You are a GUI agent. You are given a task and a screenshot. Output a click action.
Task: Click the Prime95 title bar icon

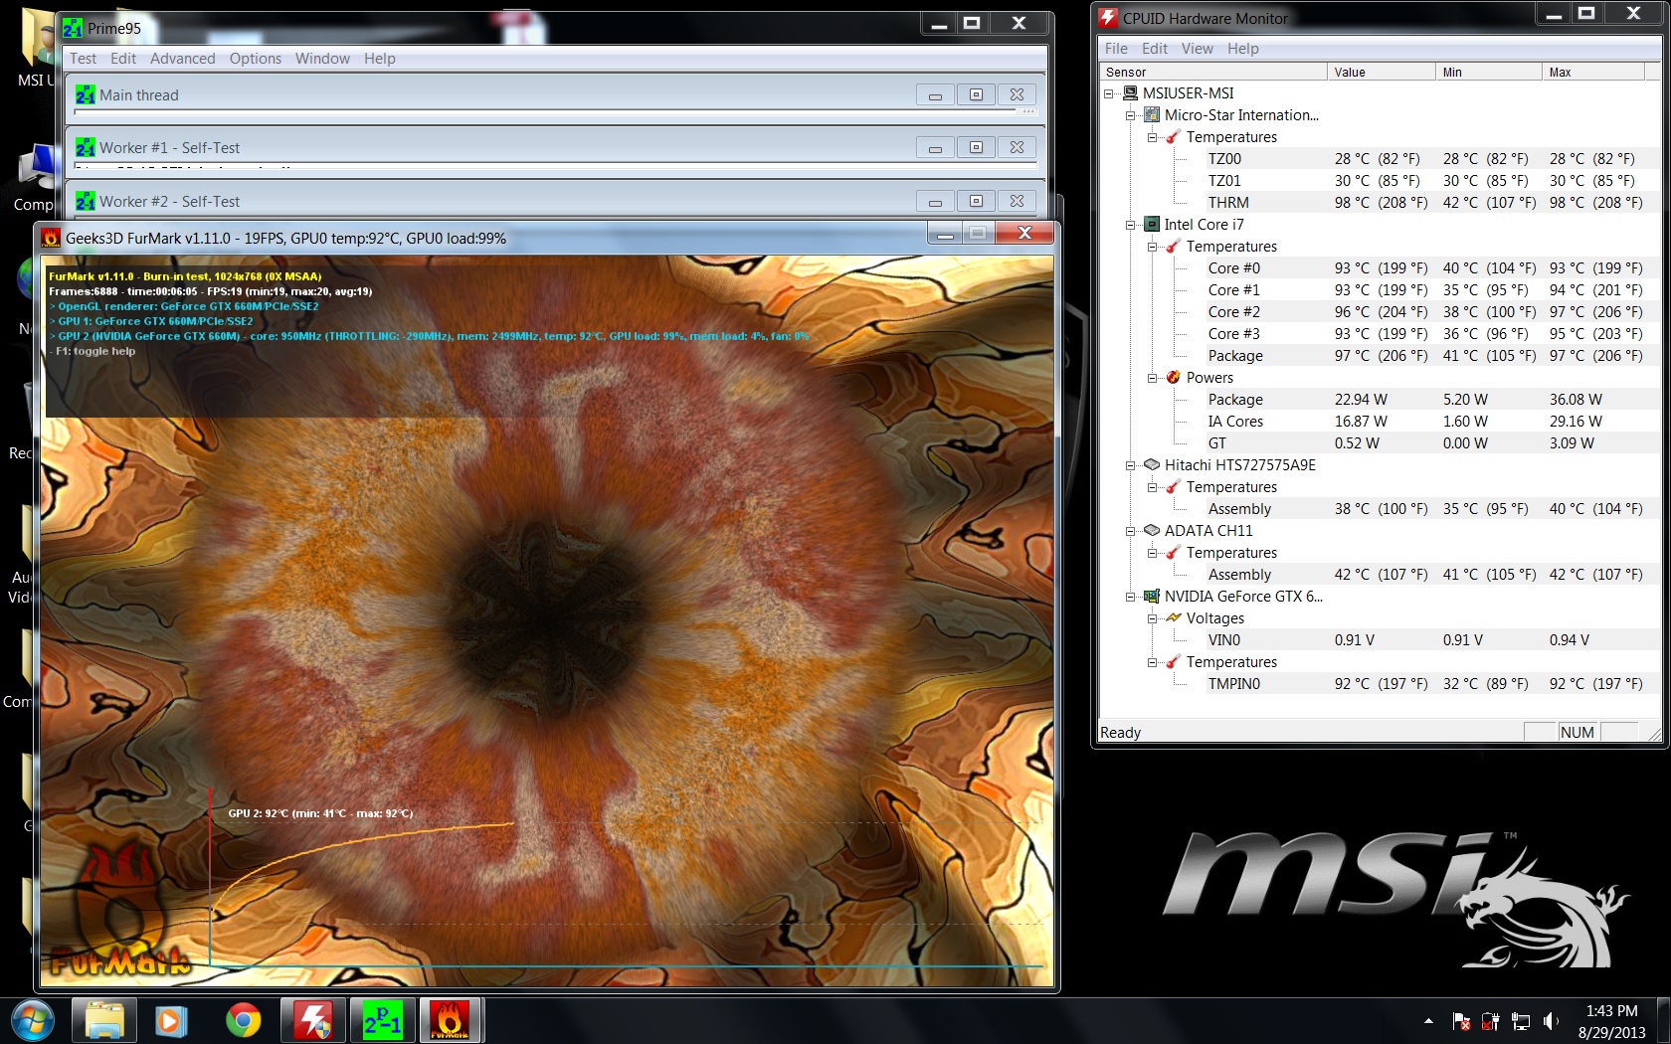[73, 28]
